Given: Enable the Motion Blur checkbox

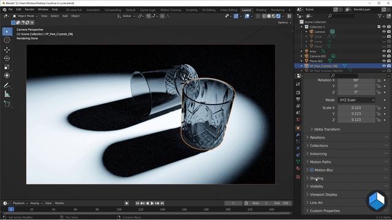Looking at the screenshot, I should click(312, 170).
